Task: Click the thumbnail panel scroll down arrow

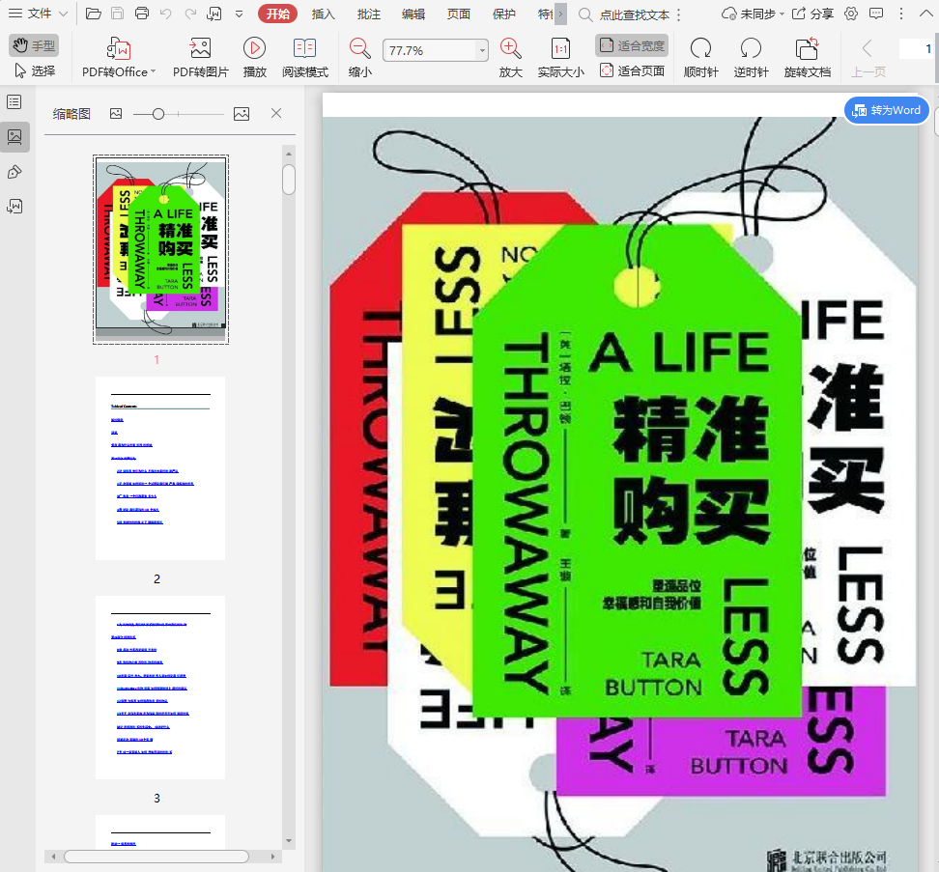Action: [x=289, y=841]
